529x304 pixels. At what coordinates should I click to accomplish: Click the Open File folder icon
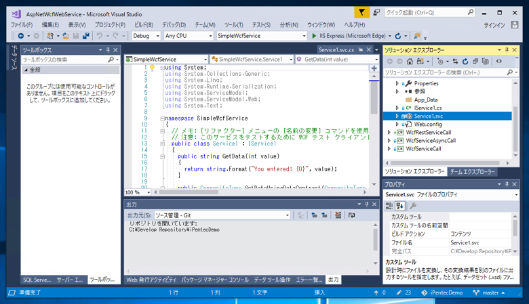[x=66, y=36]
